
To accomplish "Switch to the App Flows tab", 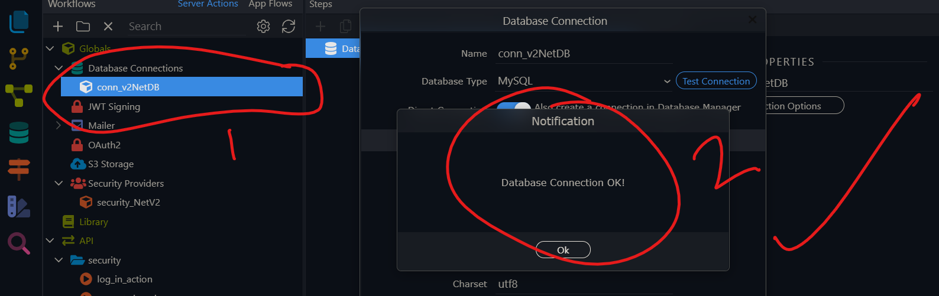I will pos(270,4).
